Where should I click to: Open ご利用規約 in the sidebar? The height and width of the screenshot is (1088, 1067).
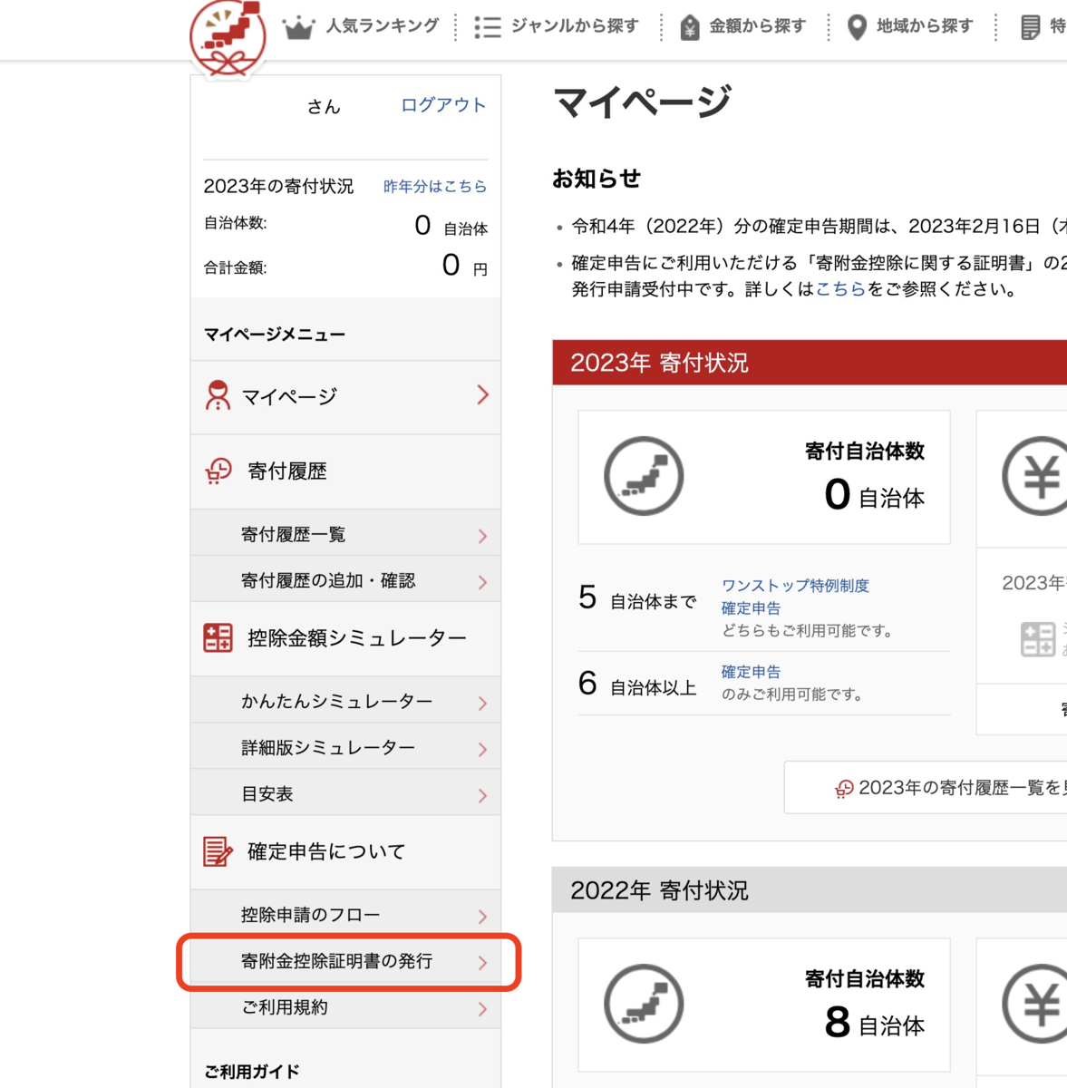point(345,1007)
